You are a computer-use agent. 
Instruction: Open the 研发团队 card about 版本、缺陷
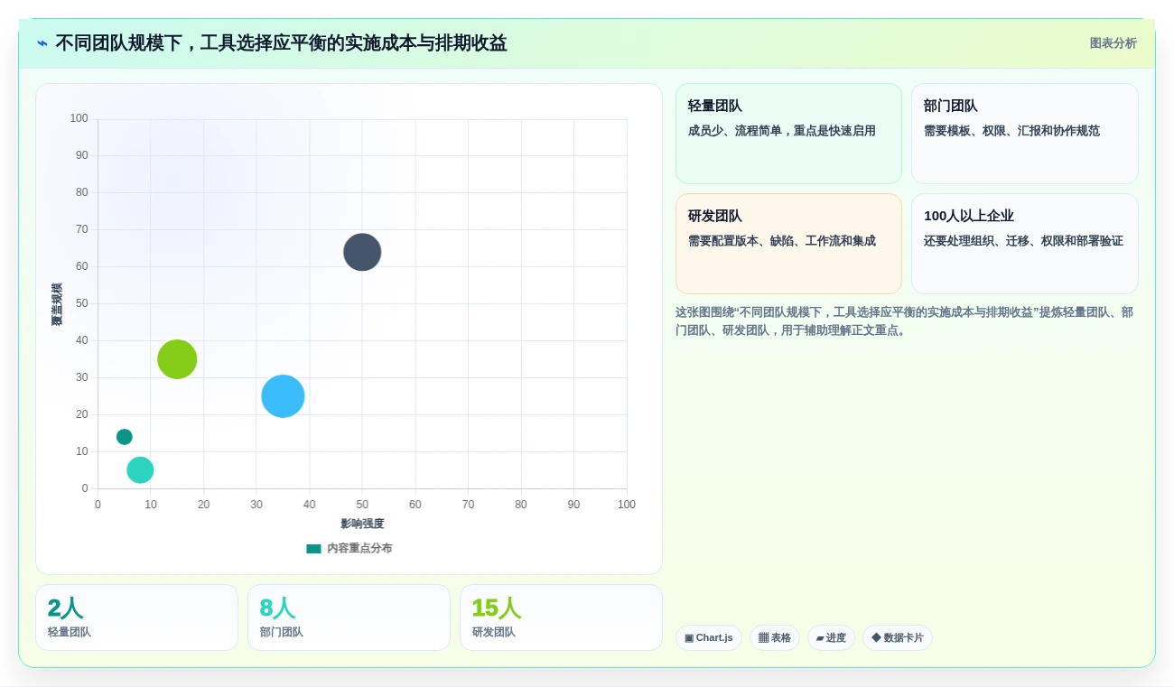click(x=788, y=244)
